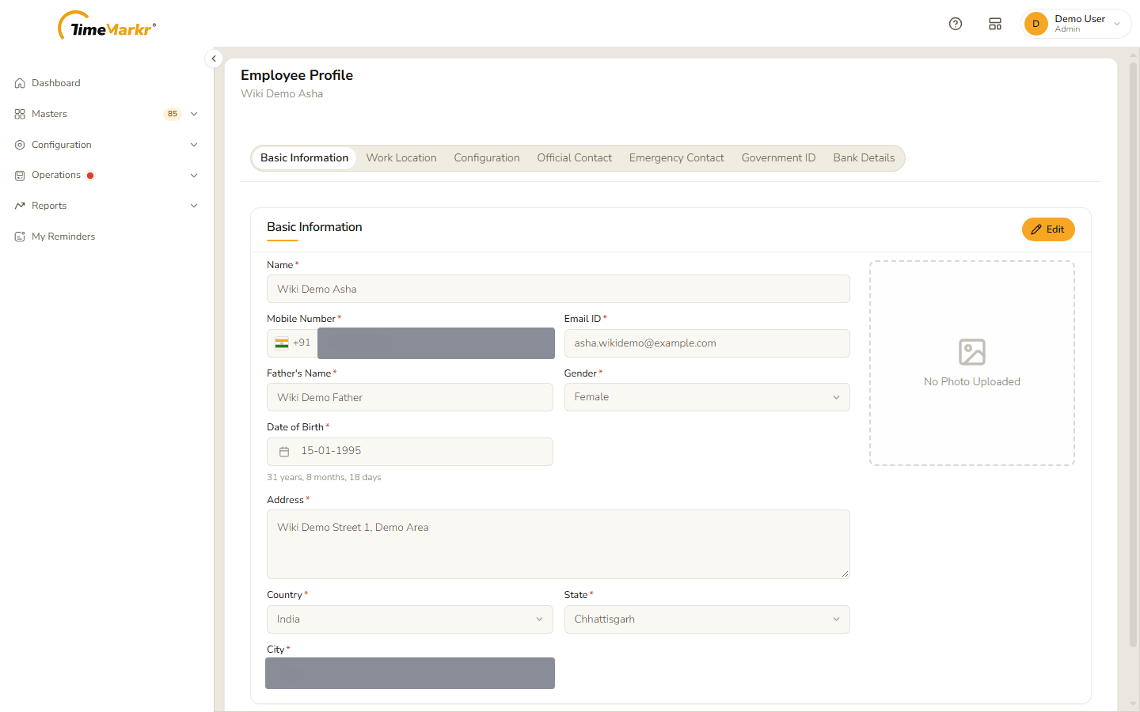Click the My Reminders icon
The image size is (1140, 712).
pos(20,237)
